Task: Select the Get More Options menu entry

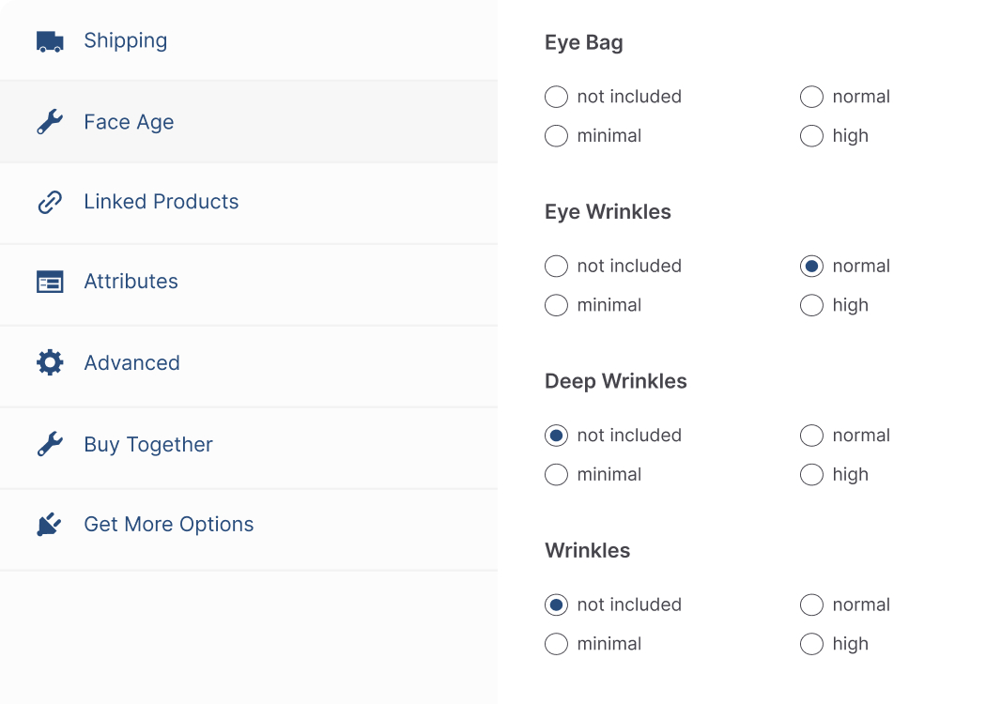Action: [x=168, y=524]
